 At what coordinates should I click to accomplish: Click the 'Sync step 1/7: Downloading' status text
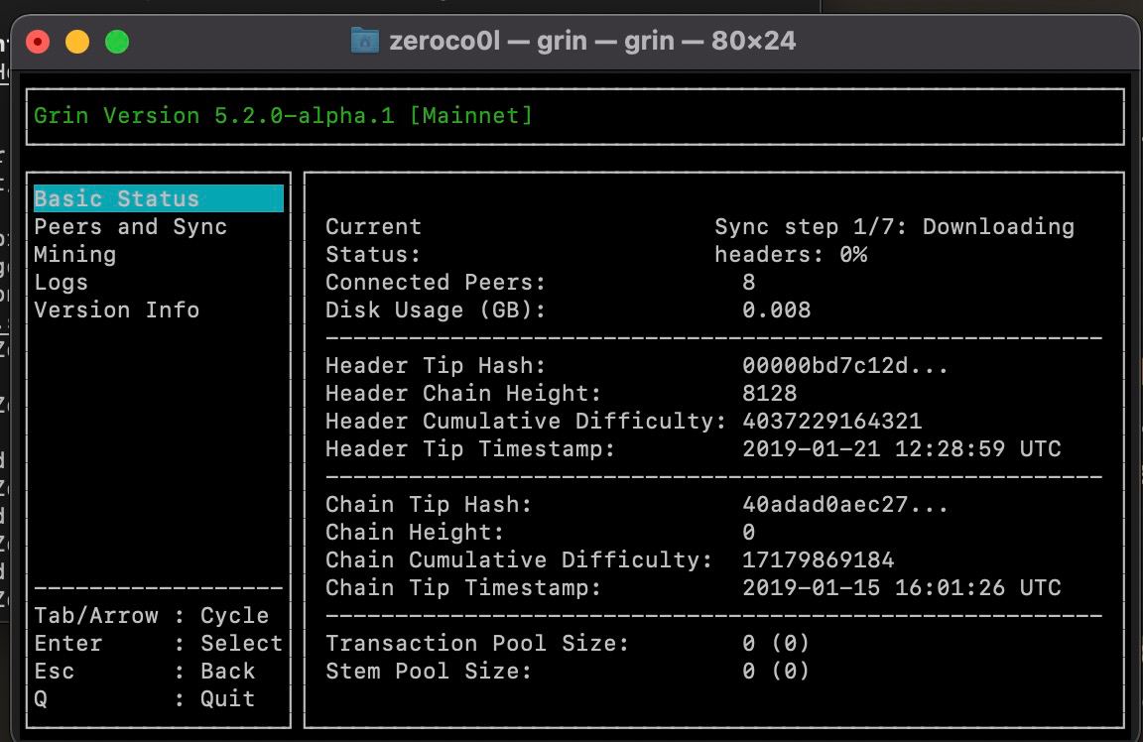(x=894, y=227)
